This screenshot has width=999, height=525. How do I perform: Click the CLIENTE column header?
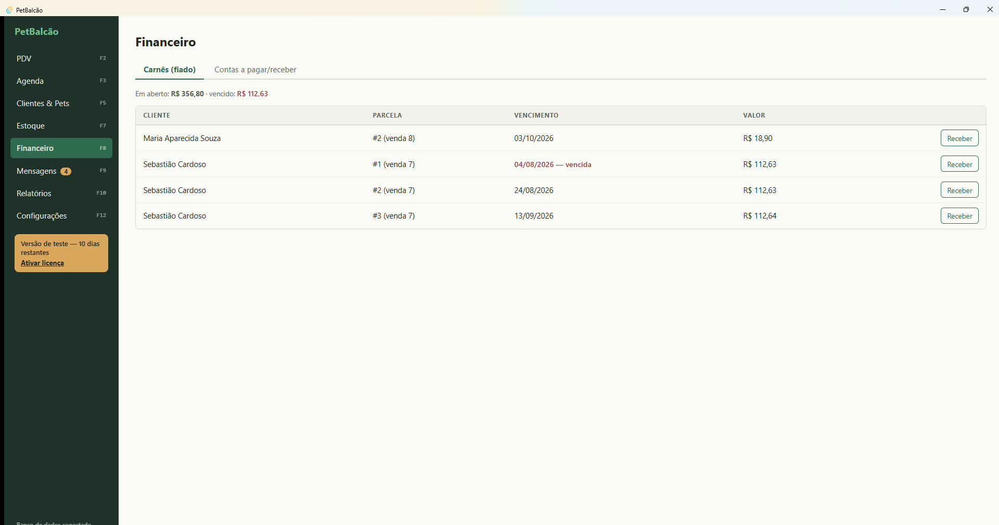coord(157,116)
